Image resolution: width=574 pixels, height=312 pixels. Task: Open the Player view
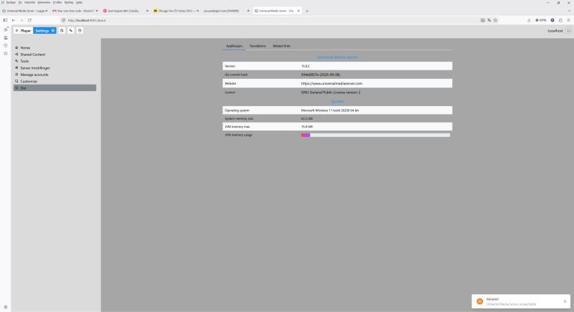click(x=23, y=31)
